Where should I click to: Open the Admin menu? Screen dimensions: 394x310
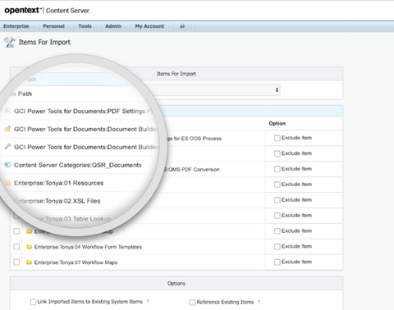click(113, 26)
